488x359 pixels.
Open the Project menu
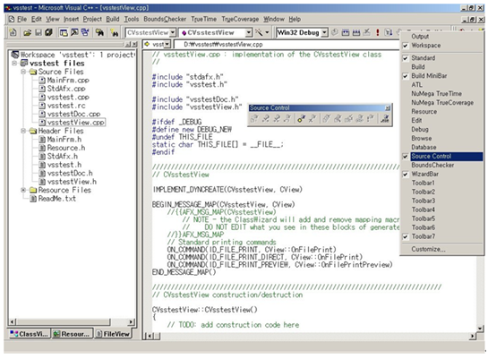coord(92,20)
